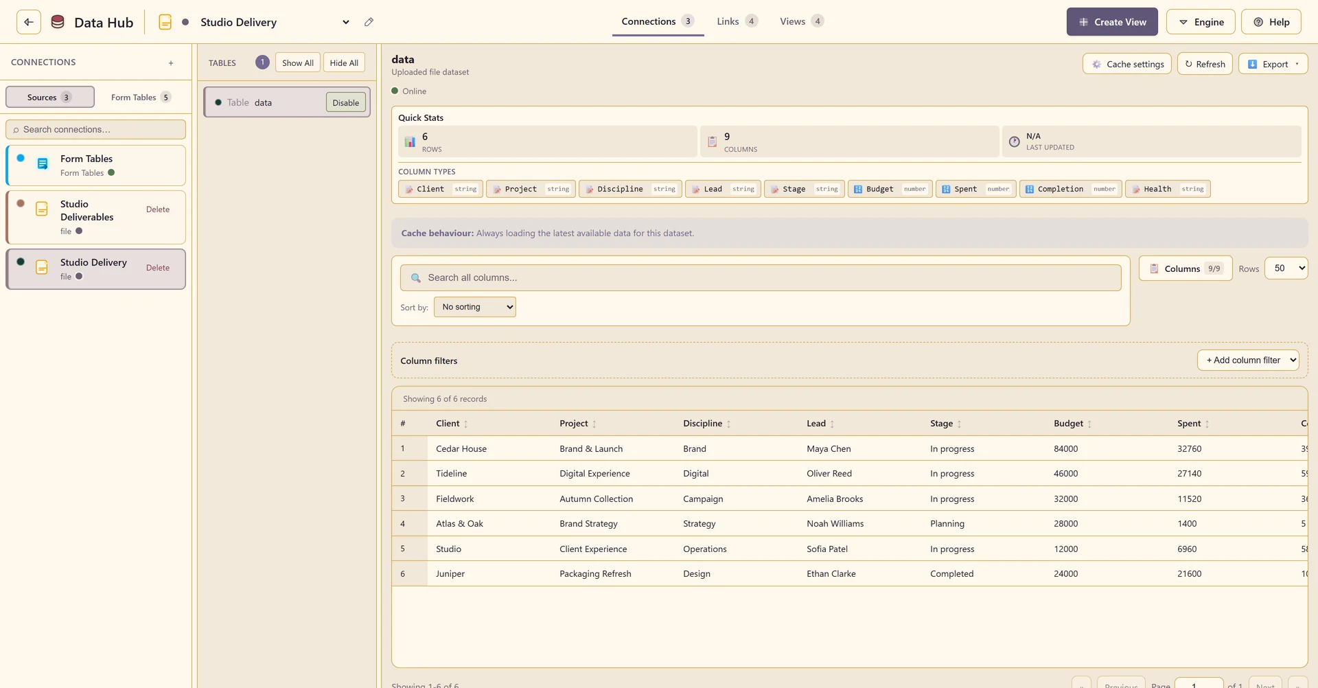The height and width of the screenshot is (688, 1318).
Task: Click the sort arrows on the Lead column header
Action: tap(832, 424)
